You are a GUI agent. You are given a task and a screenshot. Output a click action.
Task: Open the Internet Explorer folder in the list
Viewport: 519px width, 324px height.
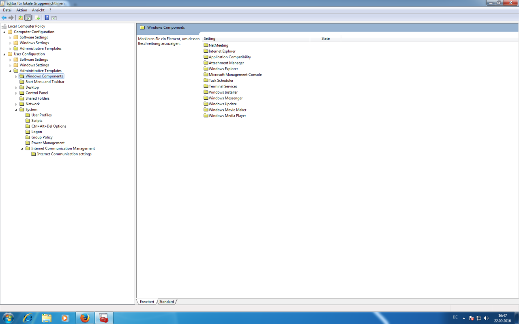click(x=219, y=51)
